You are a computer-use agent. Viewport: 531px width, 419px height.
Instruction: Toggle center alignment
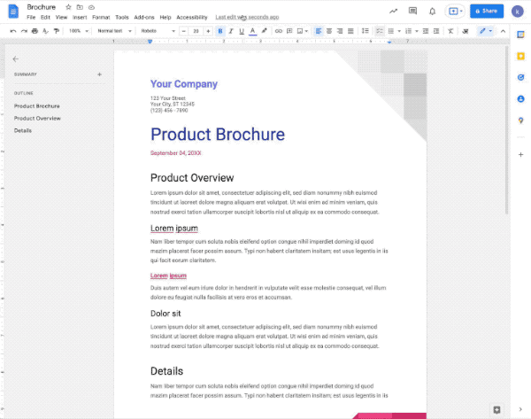click(x=329, y=31)
